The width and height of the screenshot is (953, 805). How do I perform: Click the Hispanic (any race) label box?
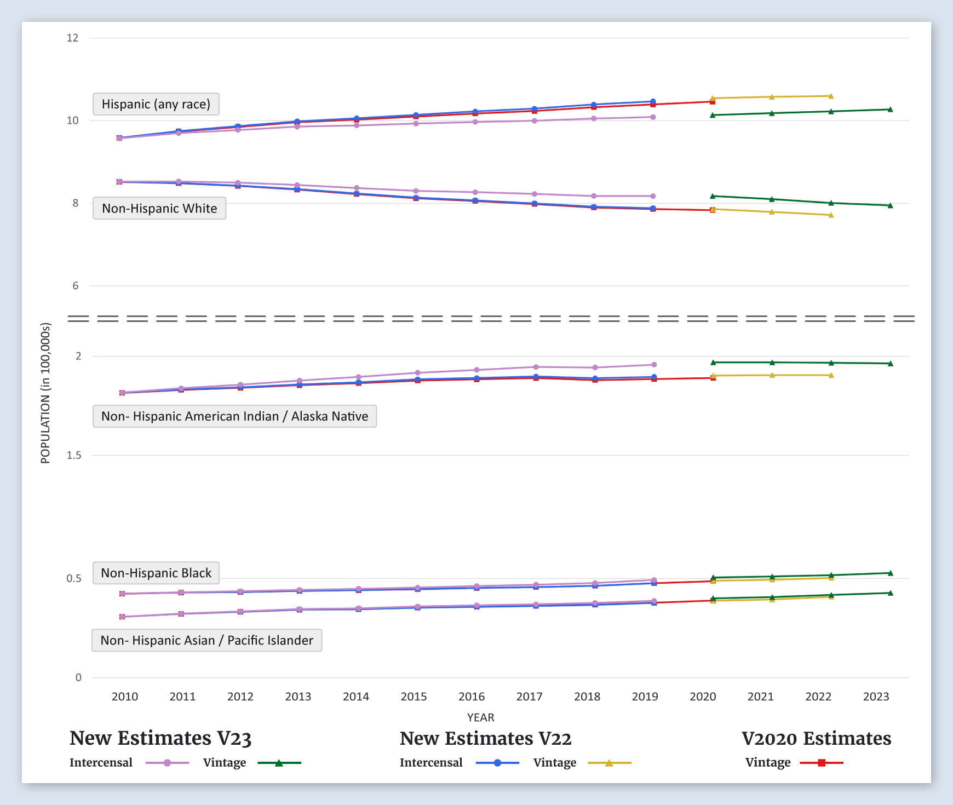tap(156, 104)
